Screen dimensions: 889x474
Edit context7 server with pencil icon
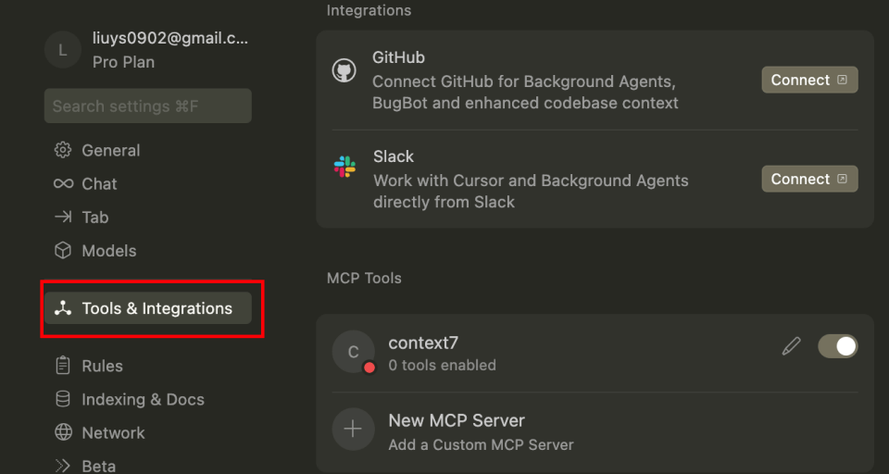[791, 346]
